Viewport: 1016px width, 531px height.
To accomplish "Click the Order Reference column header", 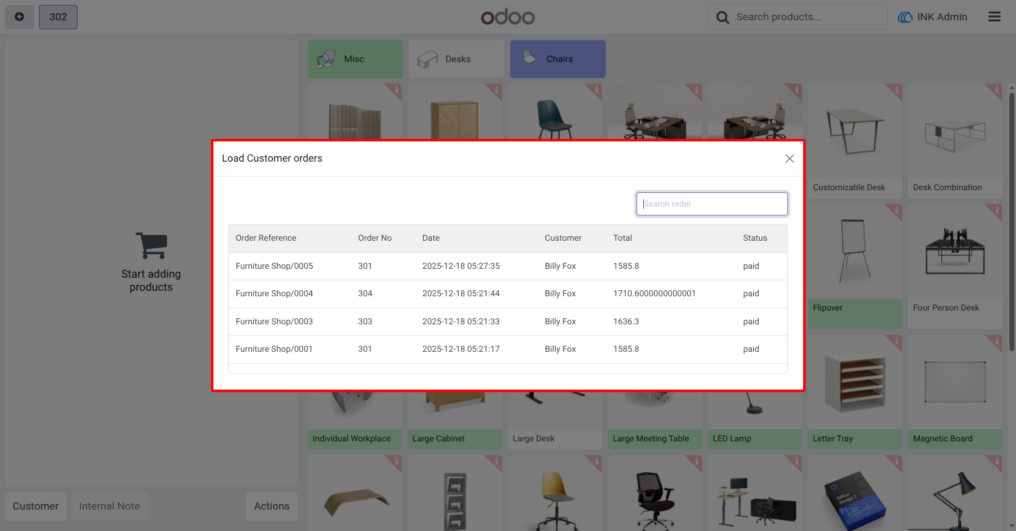I will click(x=266, y=238).
